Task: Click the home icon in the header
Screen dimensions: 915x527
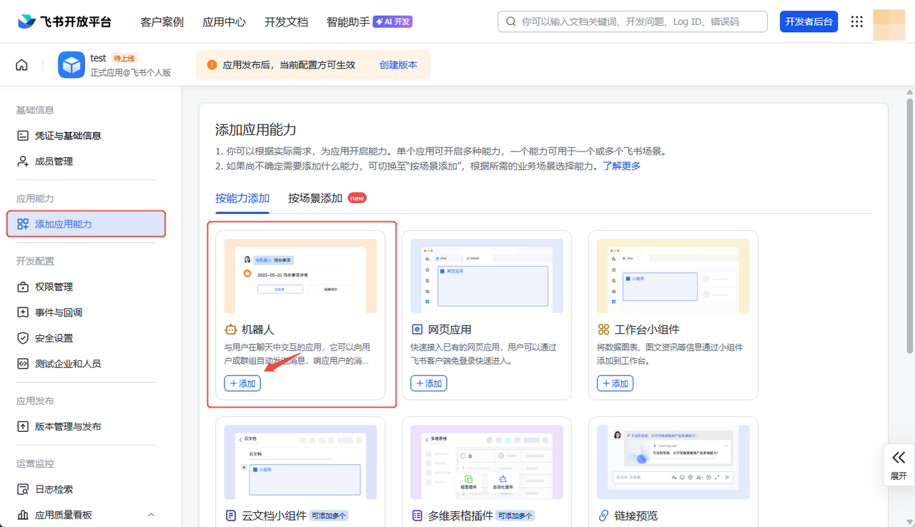Action: point(21,65)
